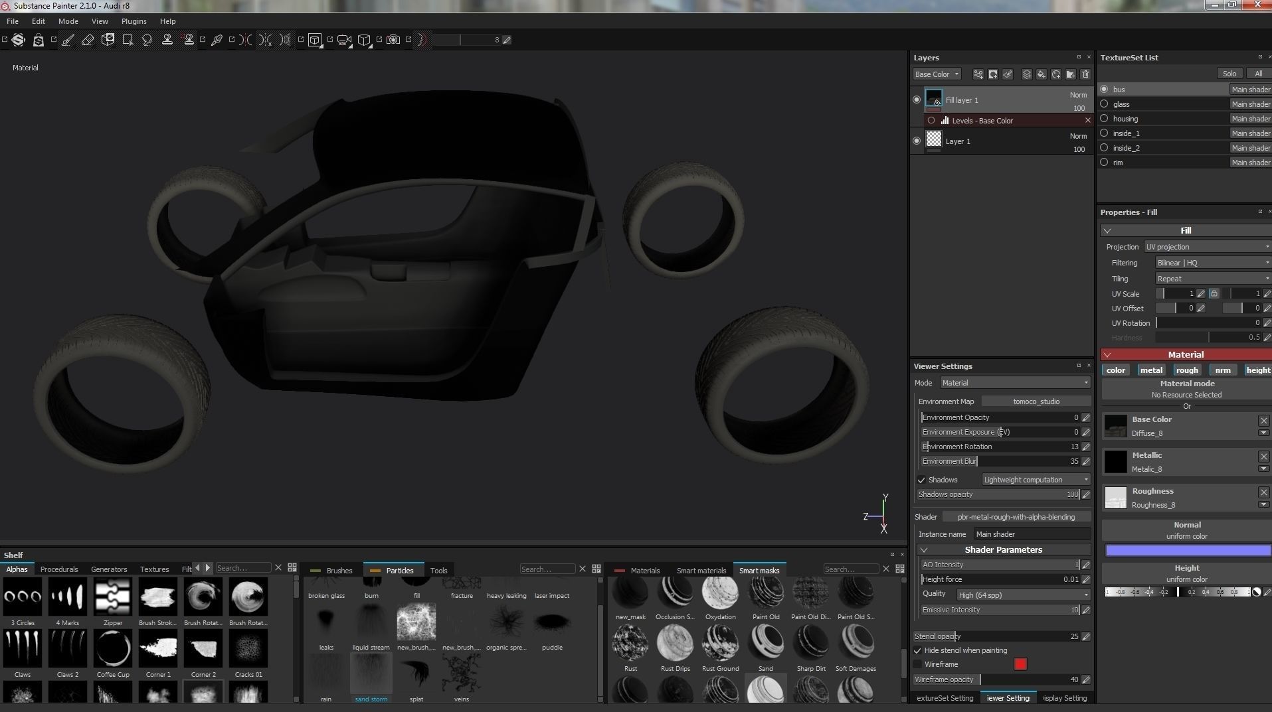Screen dimensions: 1272x712
Task: Open the Quality High (64 spp) dropdown
Action: (x=1024, y=595)
